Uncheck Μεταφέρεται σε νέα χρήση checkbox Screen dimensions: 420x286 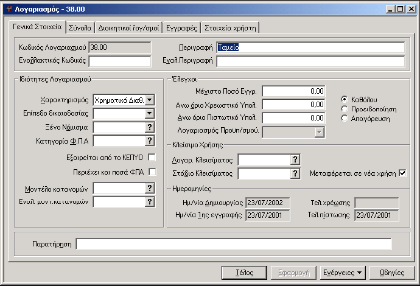(x=402, y=173)
